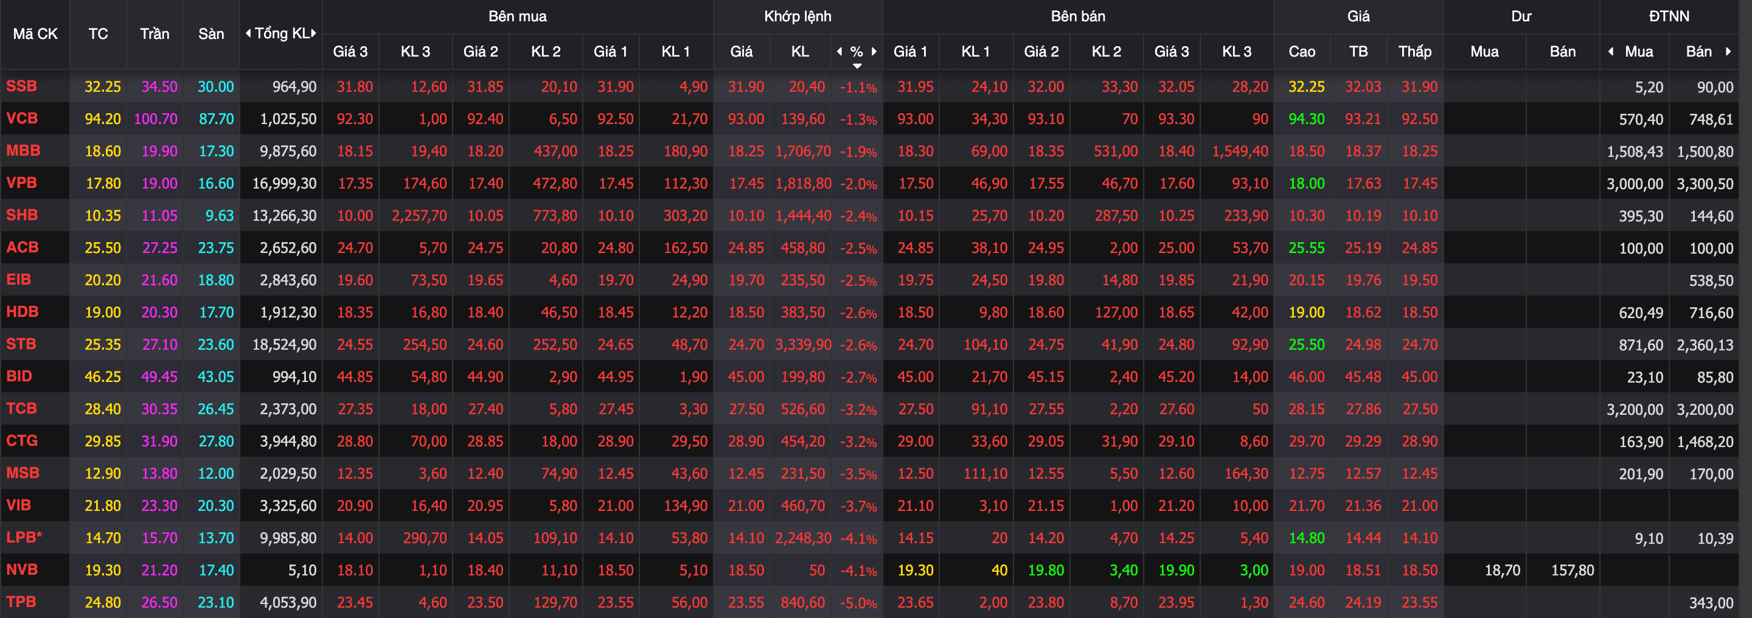Select NVB Dư Bán value 157,80
The height and width of the screenshot is (618, 1752).
[x=1573, y=571]
